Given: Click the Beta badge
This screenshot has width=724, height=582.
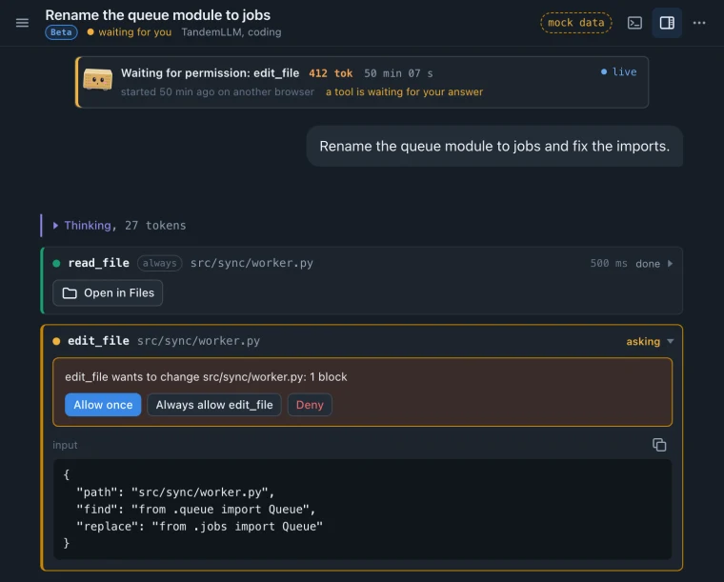Looking at the screenshot, I should pos(61,32).
